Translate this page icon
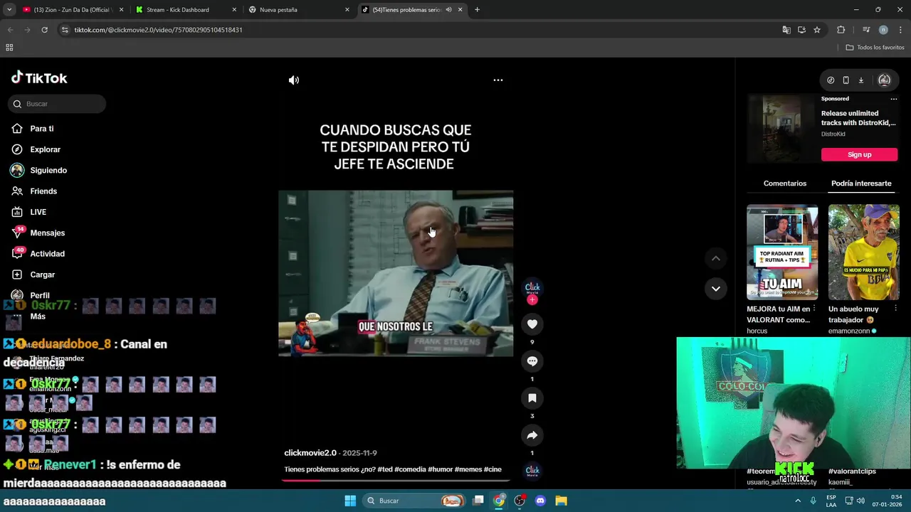 [x=786, y=30]
